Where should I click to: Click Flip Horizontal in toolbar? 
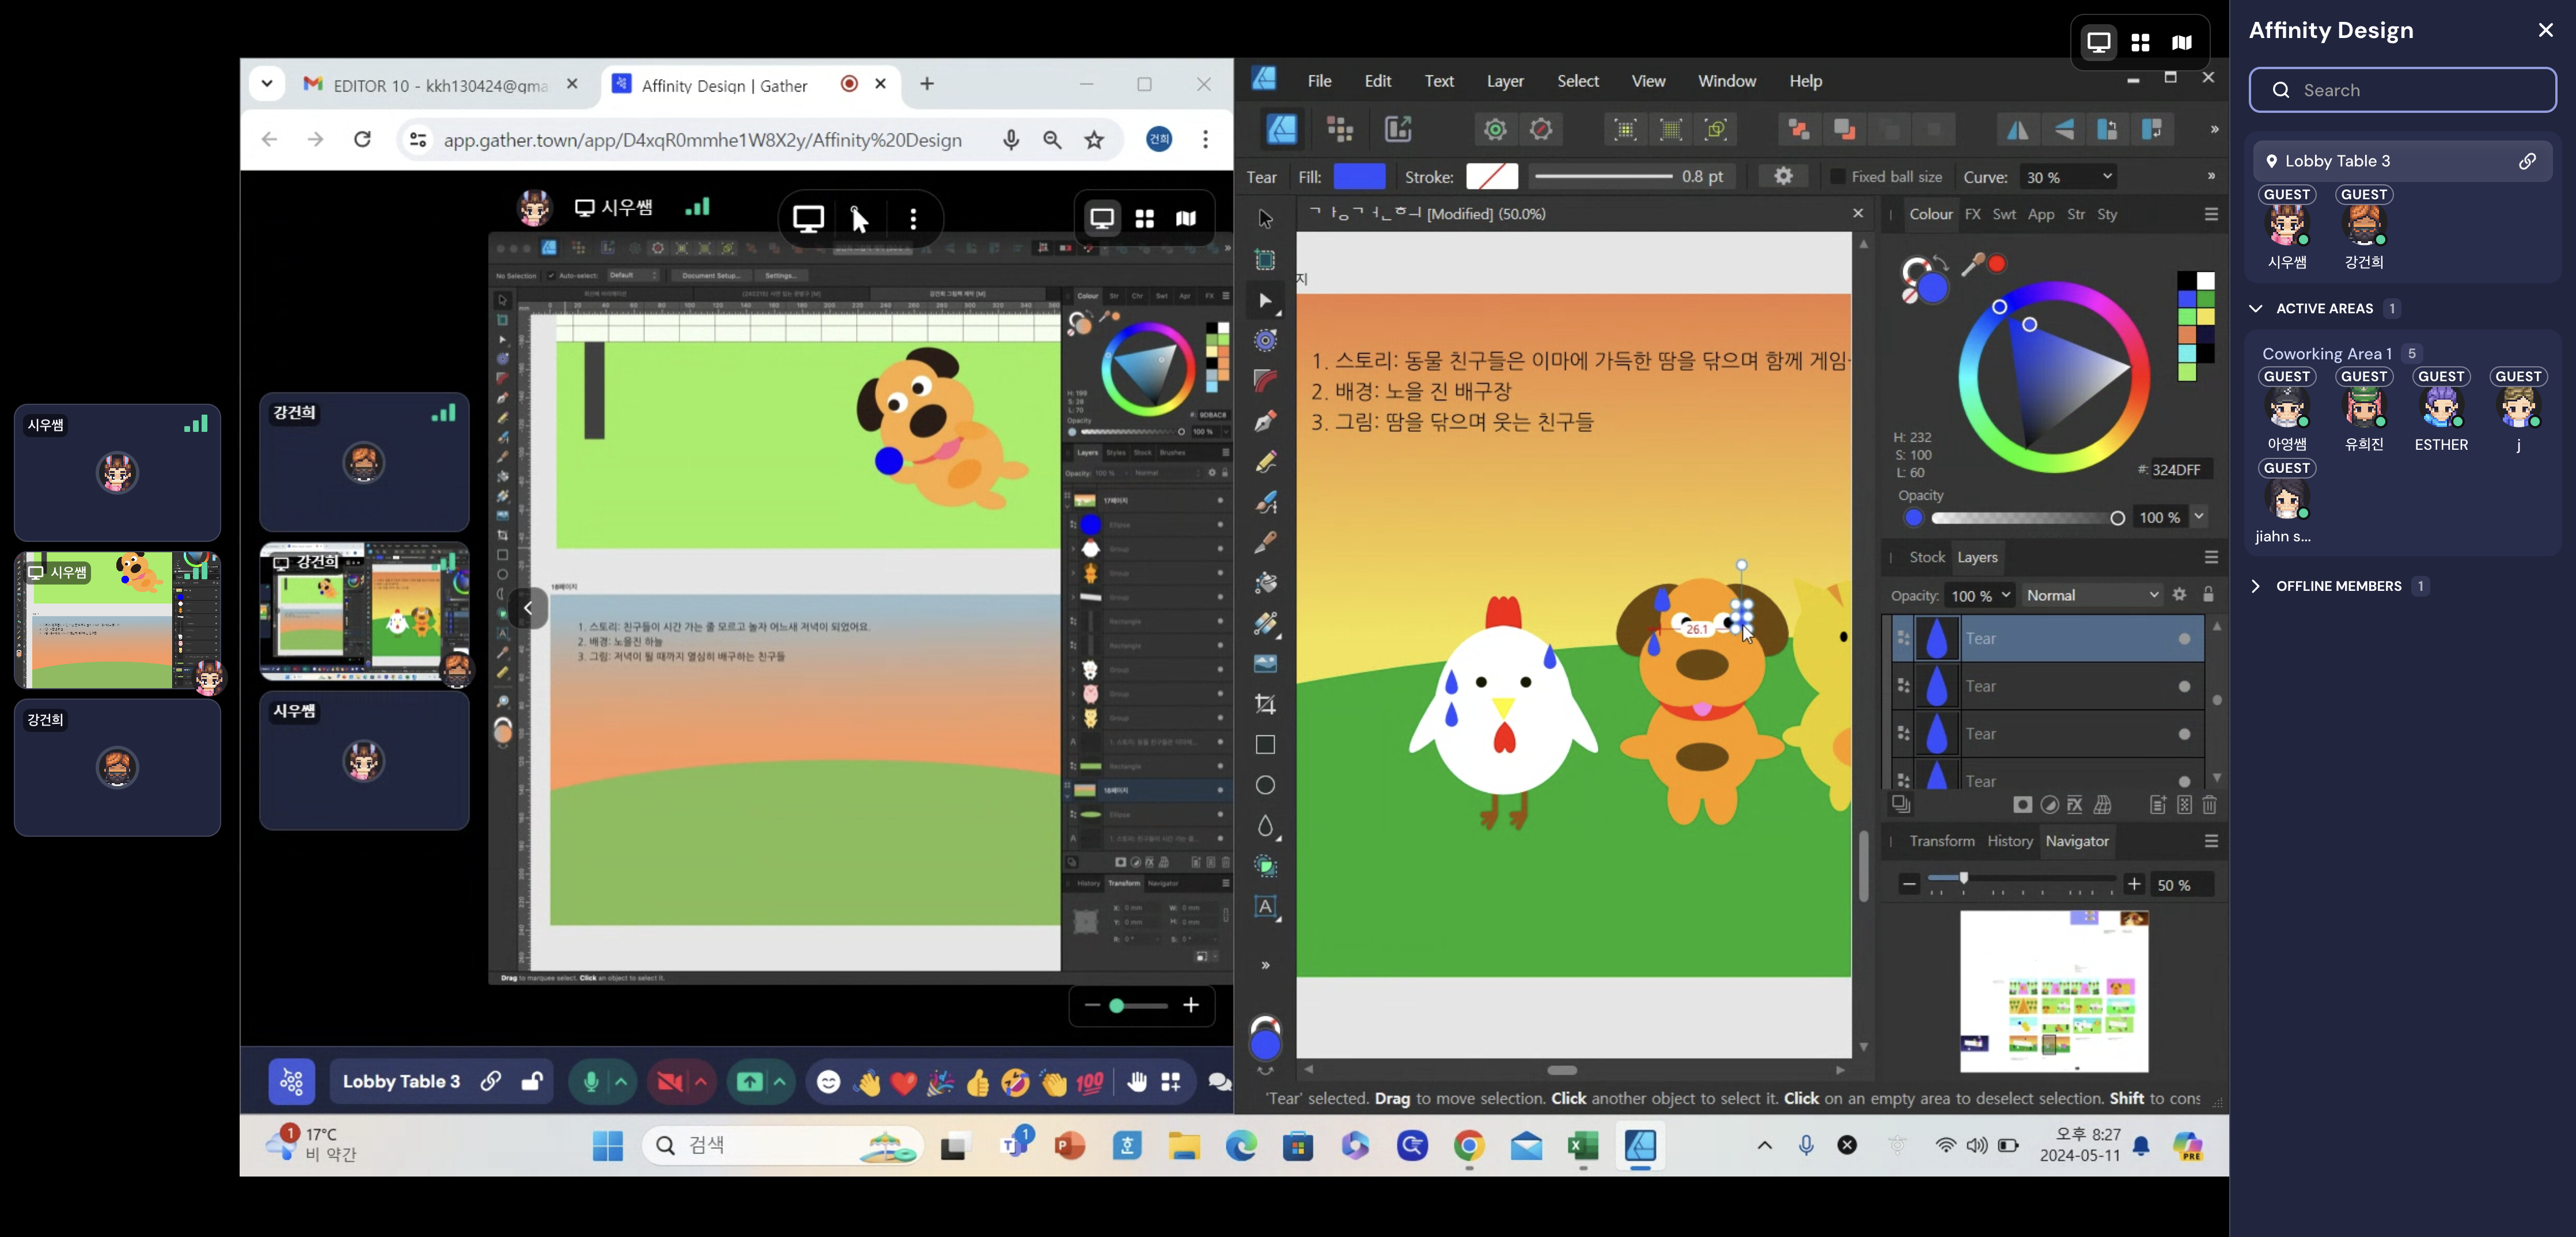2018,129
